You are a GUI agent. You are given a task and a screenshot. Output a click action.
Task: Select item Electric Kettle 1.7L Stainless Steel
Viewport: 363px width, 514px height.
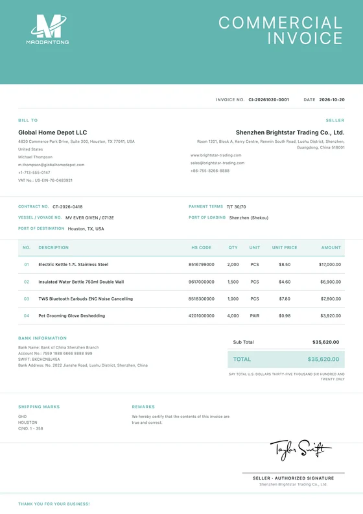[x=73, y=265]
